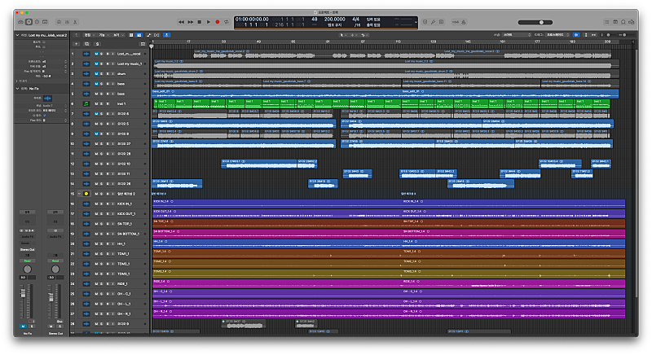Expand the track stack on track 15
The image size is (652, 355).
pos(79,194)
